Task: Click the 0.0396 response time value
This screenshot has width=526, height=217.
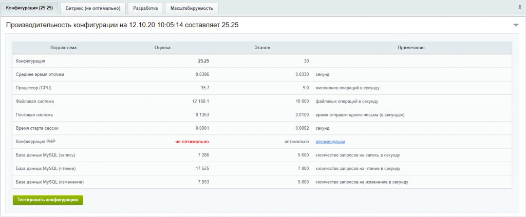Action: [202, 75]
